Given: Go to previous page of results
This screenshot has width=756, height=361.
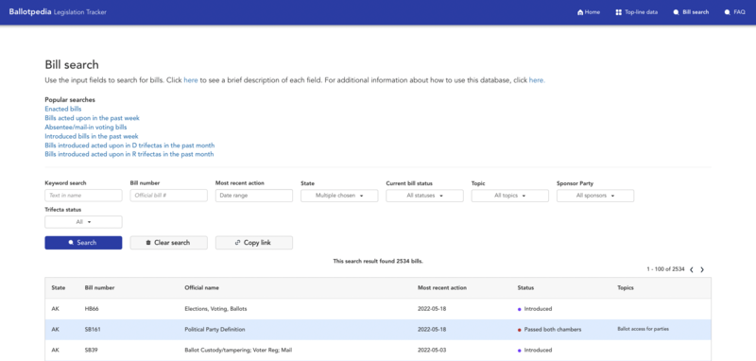Looking at the screenshot, I should point(692,269).
